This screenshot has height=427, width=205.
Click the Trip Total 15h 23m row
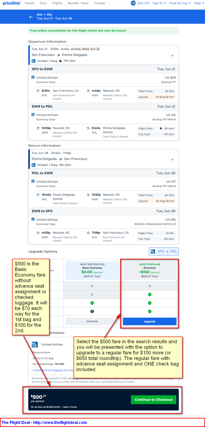click(x=156, y=239)
